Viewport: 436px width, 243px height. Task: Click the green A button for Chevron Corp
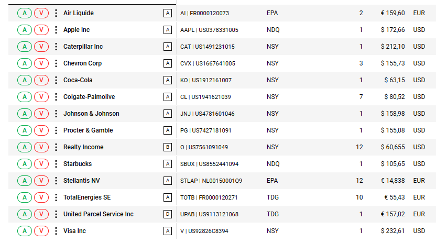(25, 63)
